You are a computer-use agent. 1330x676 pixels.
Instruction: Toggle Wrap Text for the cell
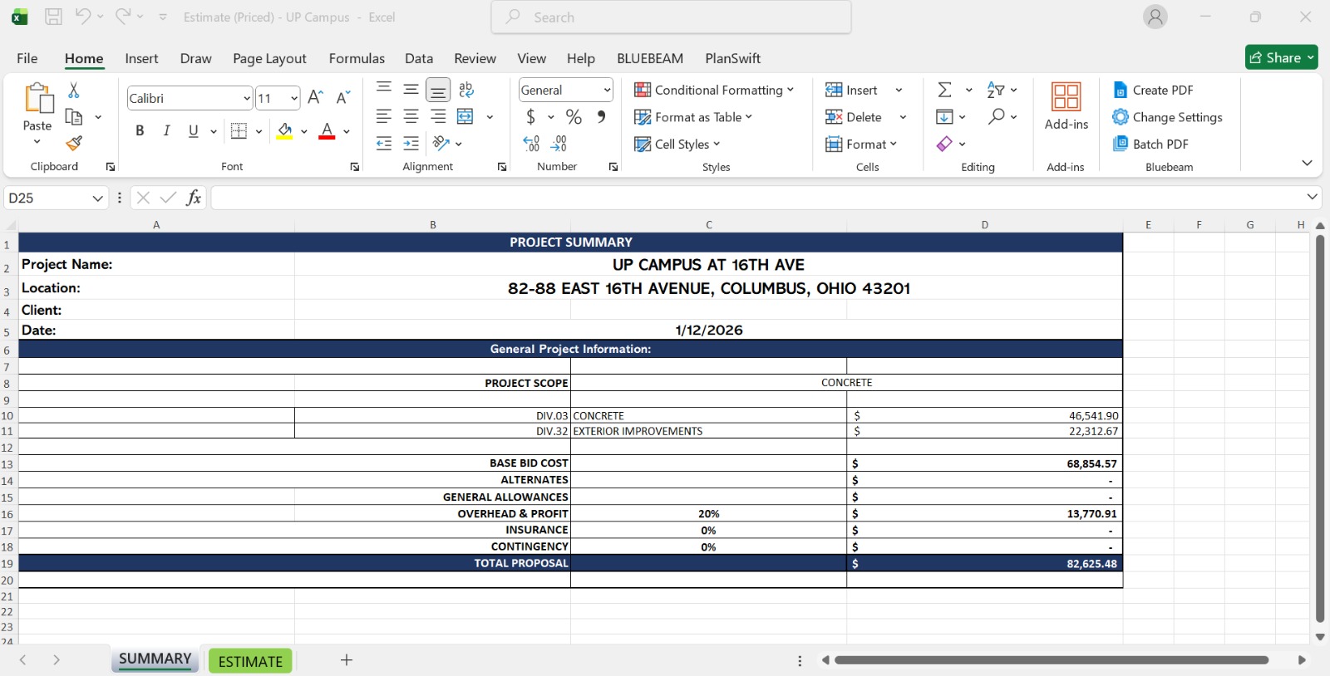(x=466, y=90)
